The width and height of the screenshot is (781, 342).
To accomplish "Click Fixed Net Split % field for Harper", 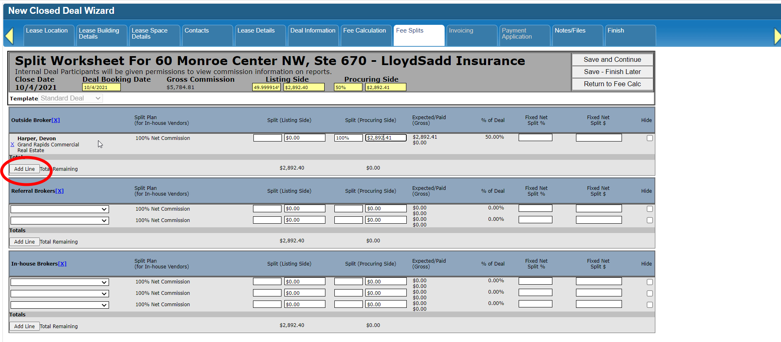I will tap(535, 138).
